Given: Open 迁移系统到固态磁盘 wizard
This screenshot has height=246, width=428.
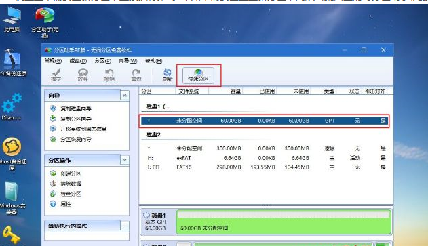Looking at the screenshot, I should pyautogui.click(x=83, y=129).
